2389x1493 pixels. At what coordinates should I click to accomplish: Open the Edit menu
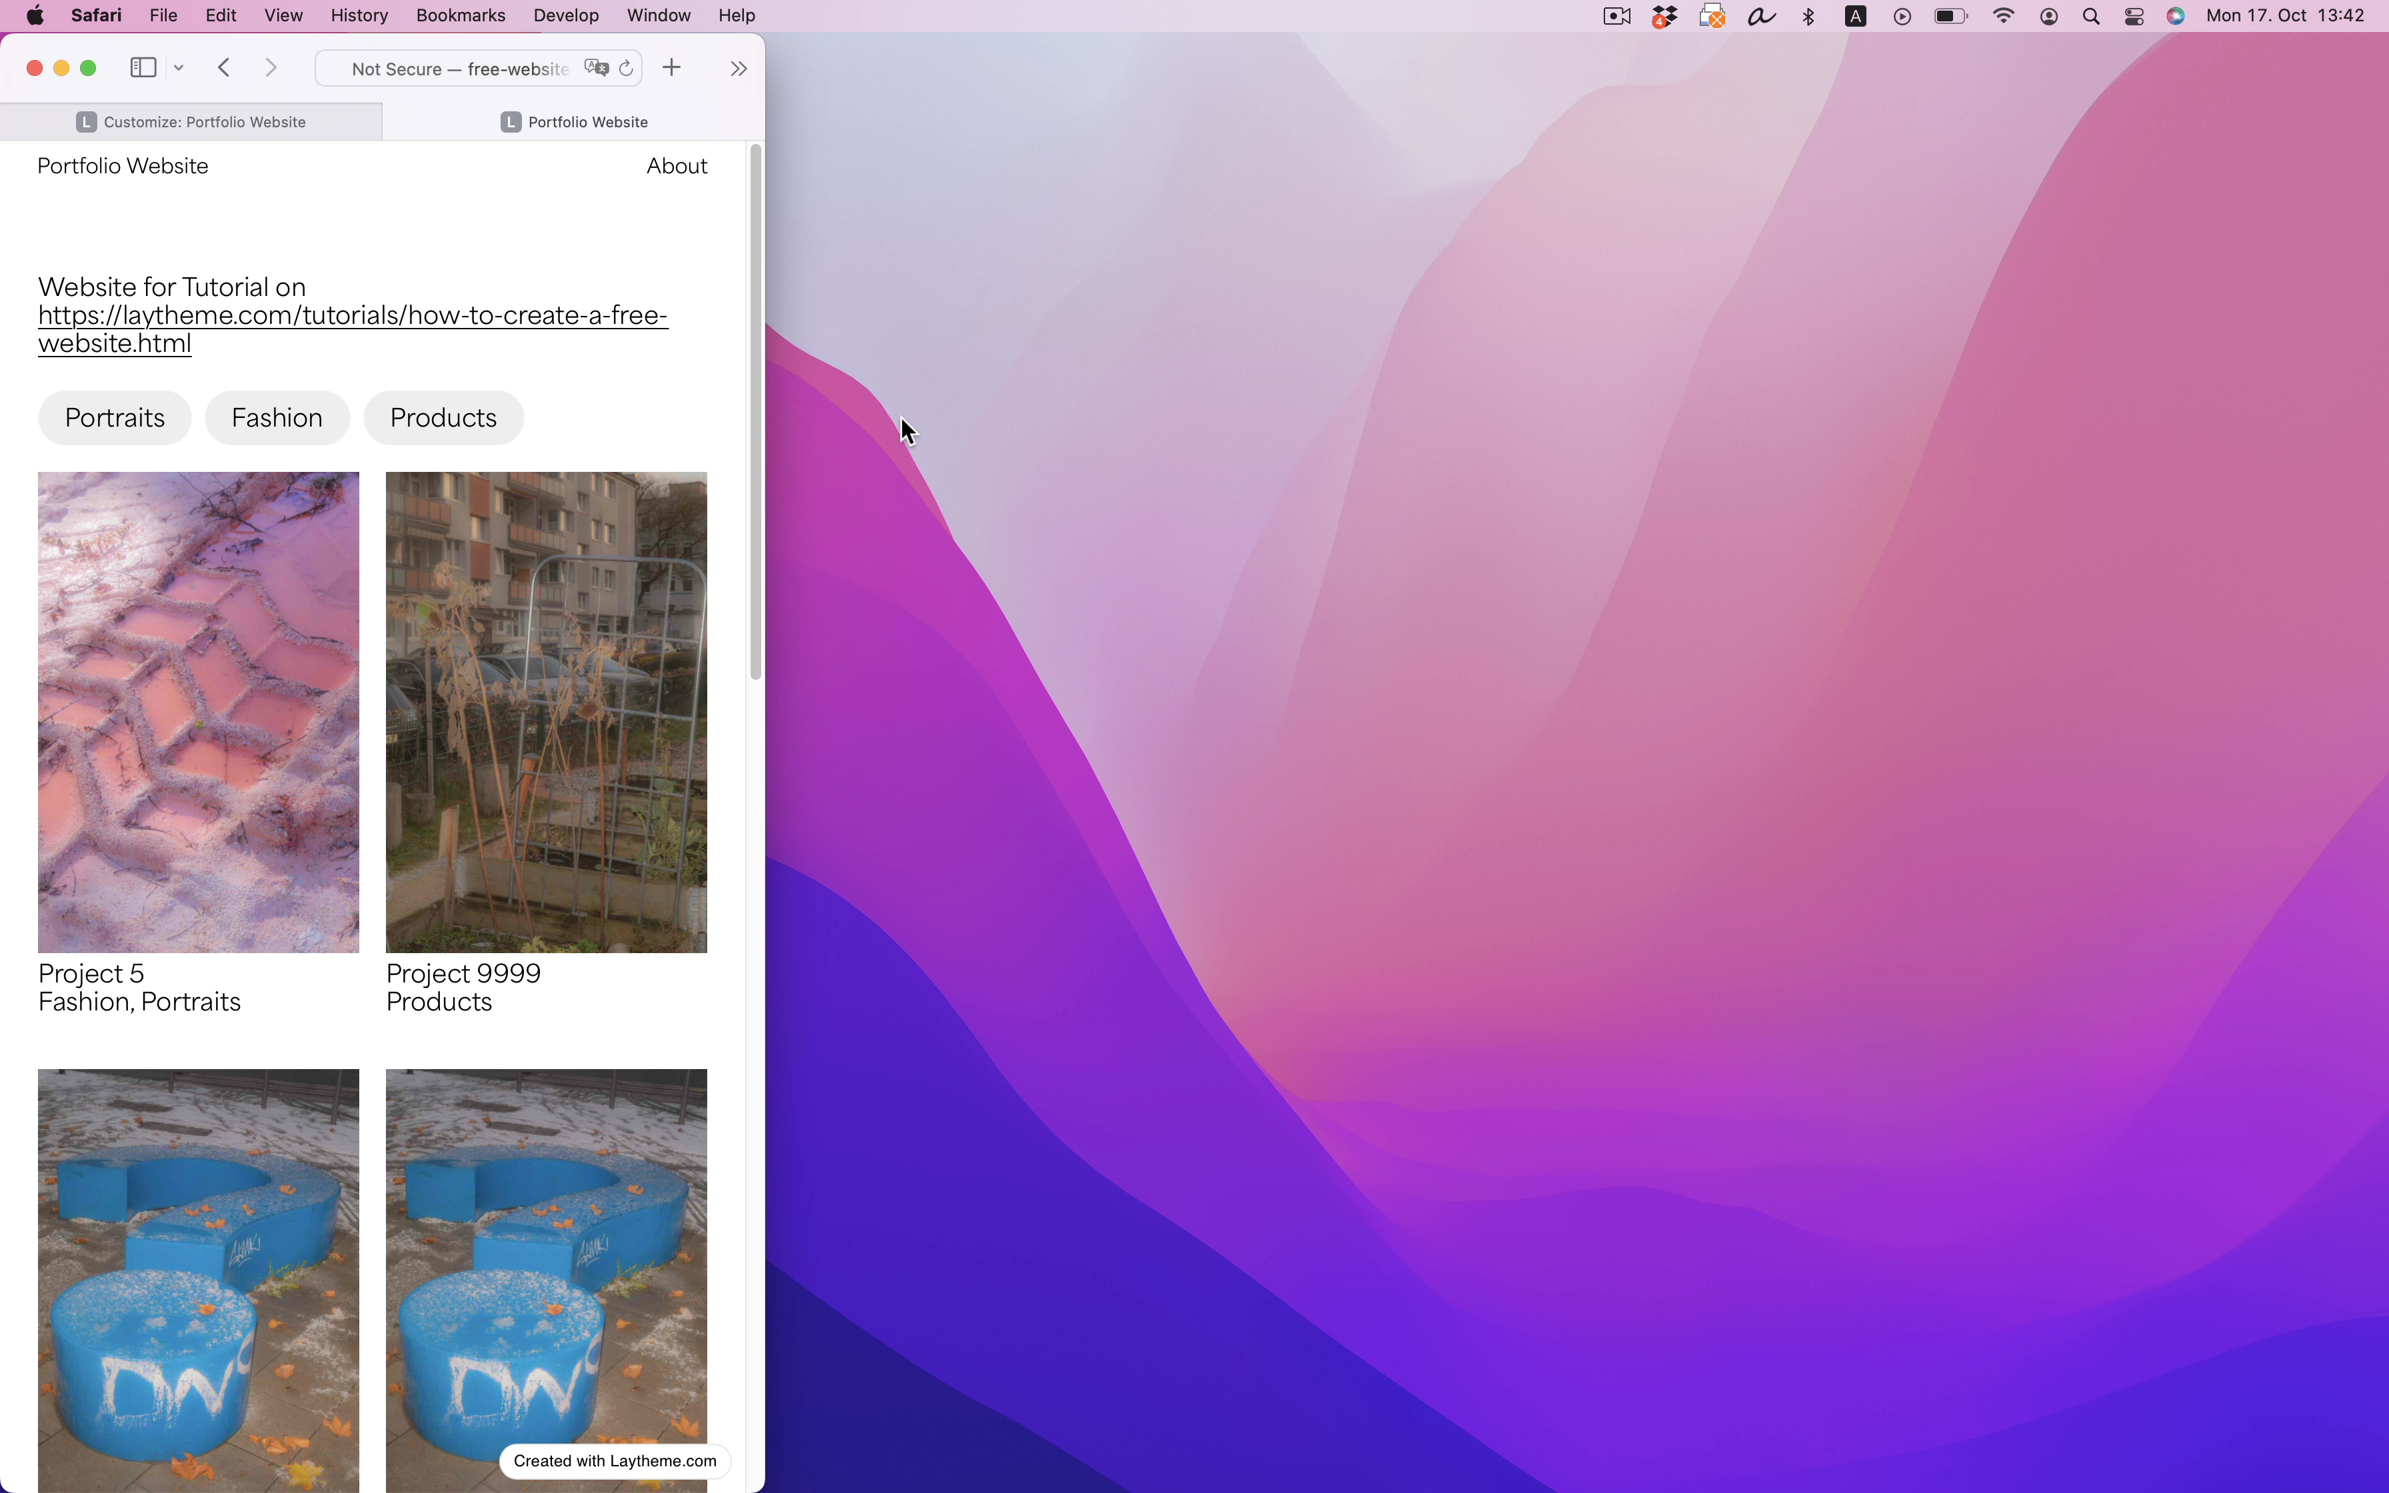221,16
